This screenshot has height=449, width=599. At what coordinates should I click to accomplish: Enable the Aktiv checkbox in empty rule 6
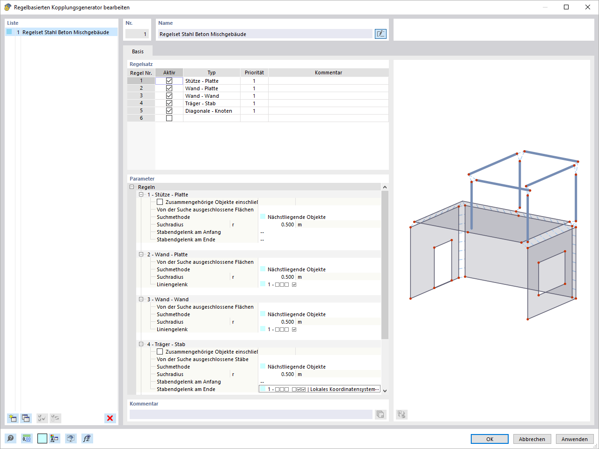click(x=169, y=118)
